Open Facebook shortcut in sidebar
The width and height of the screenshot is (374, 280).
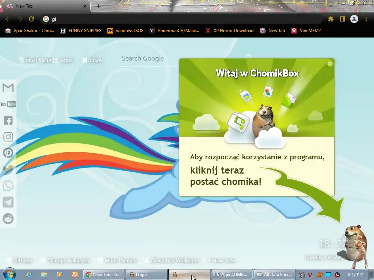pyautogui.click(x=8, y=120)
